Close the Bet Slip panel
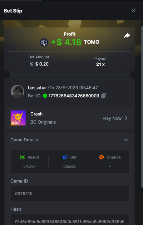Viewport: 143px width, 225px height. pos(133,10)
